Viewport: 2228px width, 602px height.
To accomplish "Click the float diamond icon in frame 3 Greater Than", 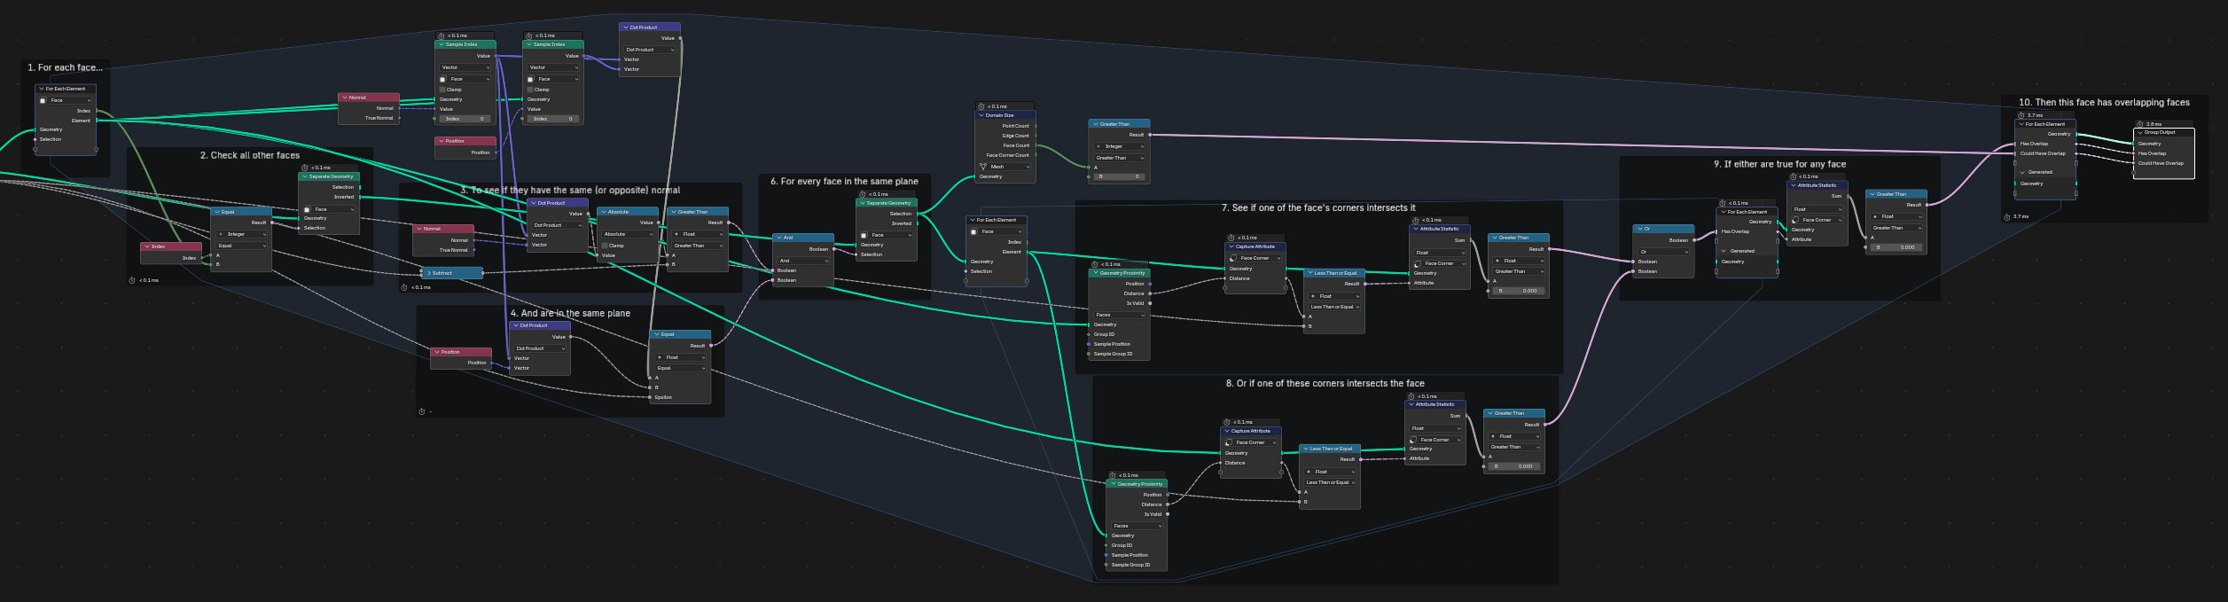I will pos(676,234).
